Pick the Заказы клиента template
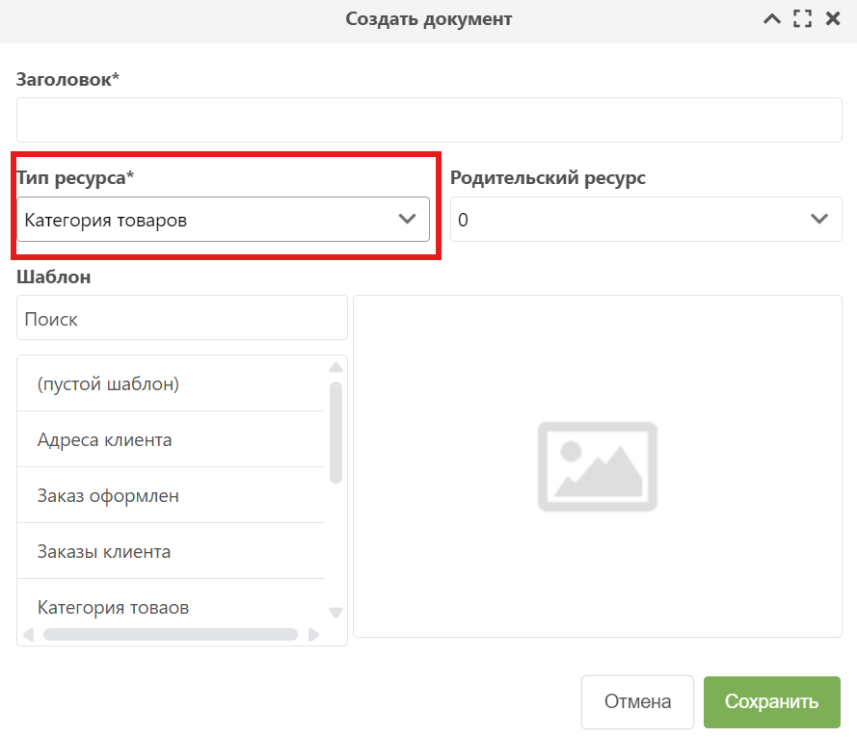 point(104,552)
